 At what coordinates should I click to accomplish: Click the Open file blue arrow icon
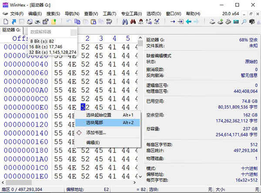[14, 22]
